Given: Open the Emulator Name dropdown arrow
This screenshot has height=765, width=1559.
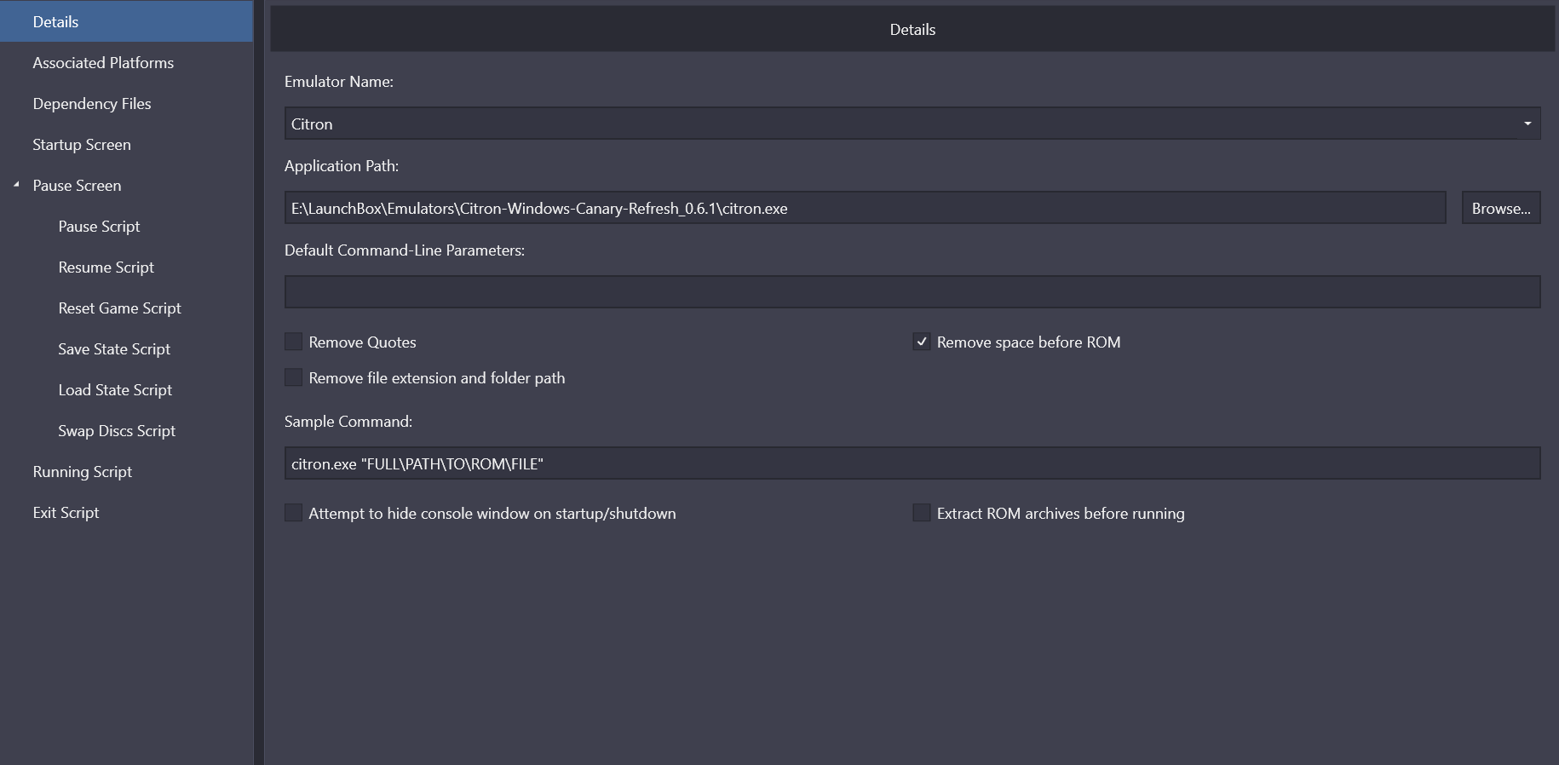Looking at the screenshot, I should point(1527,124).
